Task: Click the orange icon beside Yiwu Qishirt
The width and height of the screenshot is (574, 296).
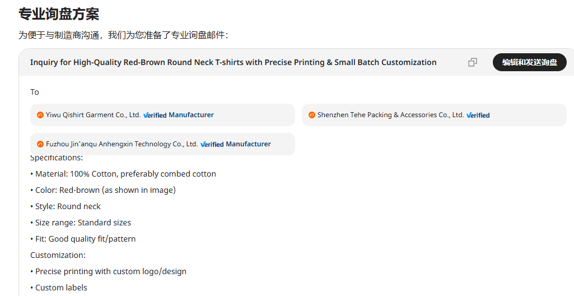Action: click(x=40, y=115)
